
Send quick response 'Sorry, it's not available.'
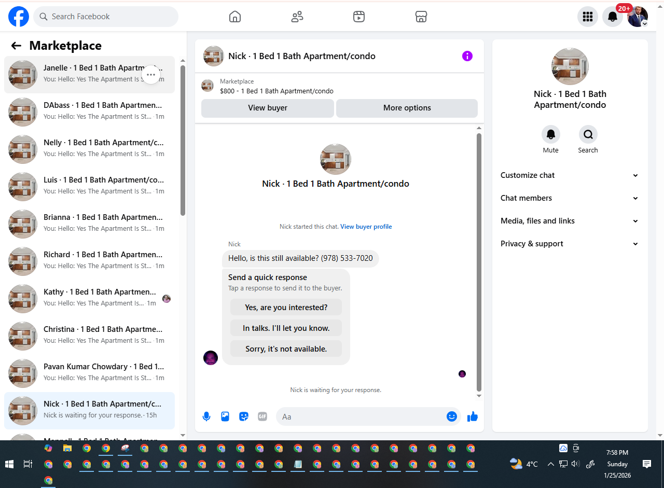coord(286,348)
